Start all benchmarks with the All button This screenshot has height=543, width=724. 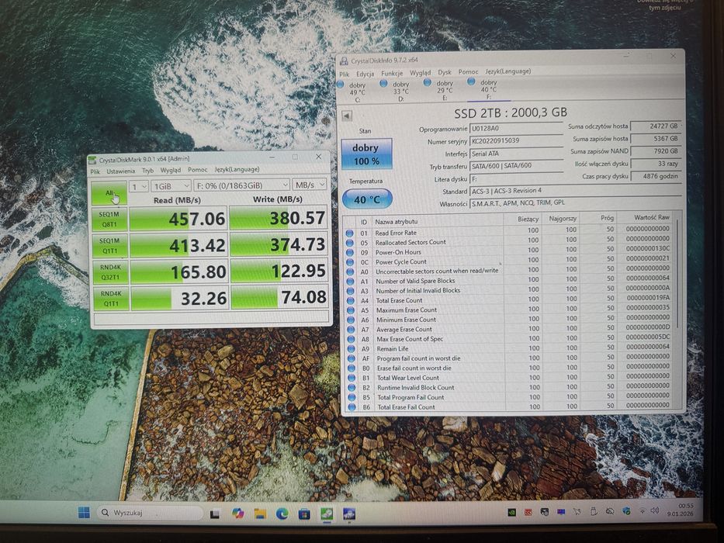click(109, 193)
